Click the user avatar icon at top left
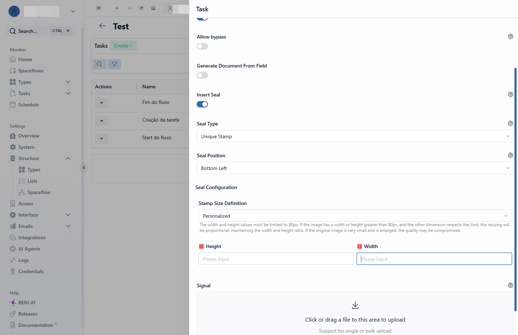The height and width of the screenshot is (335, 518). pyautogui.click(x=14, y=11)
